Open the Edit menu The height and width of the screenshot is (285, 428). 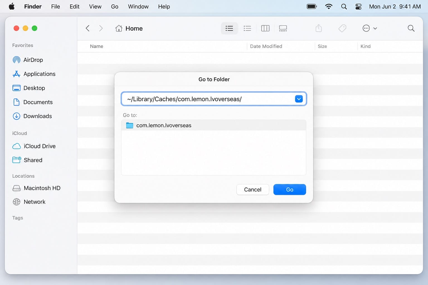click(x=74, y=6)
